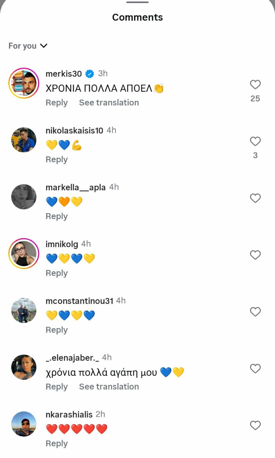Open mconstantinou31's profile via username
Image resolution: width=275 pixels, height=458 pixels.
[79, 301]
